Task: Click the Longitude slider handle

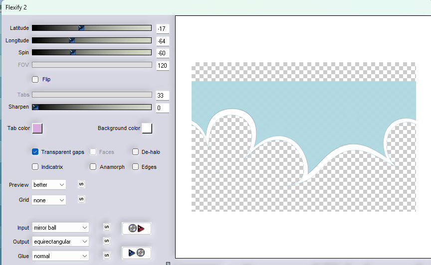Action: (x=72, y=40)
